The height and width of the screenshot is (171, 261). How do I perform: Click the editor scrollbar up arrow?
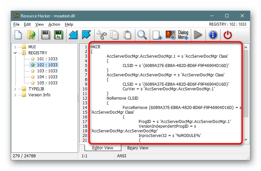246,47
